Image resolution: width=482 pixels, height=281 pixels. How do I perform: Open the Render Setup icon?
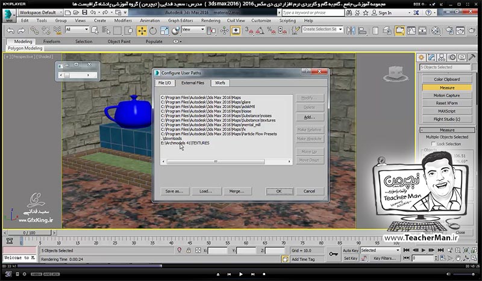pyautogui.click(x=449, y=31)
